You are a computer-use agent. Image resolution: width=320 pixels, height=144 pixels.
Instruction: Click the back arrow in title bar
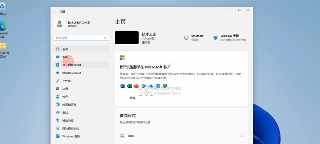click(x=55, y=12)
